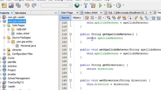Switch editor to History view
The width and height of the screenshot is (161, 90).
(77, 18)
